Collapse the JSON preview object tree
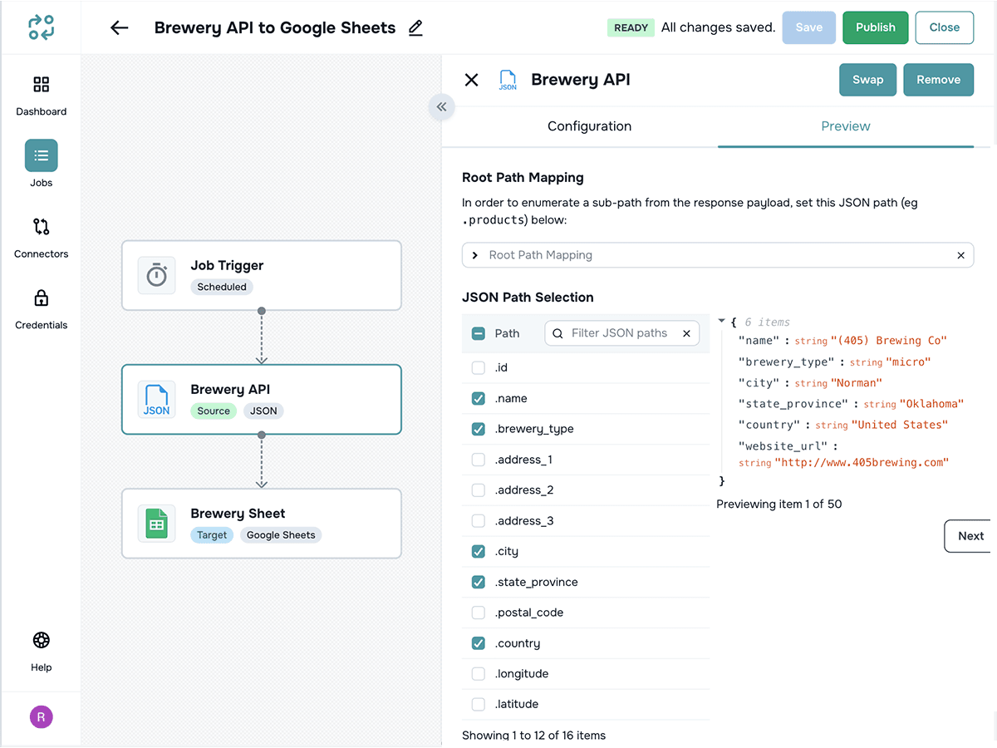 click(x=722, y=321)
